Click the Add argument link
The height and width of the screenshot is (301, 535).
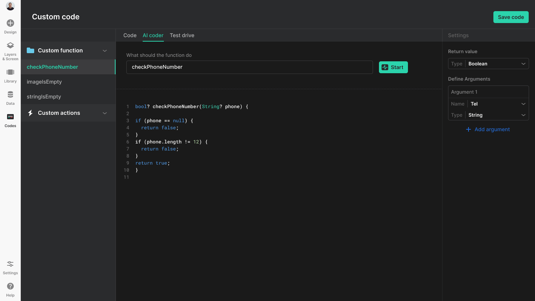pyautogui.click(x=488, y=129)
